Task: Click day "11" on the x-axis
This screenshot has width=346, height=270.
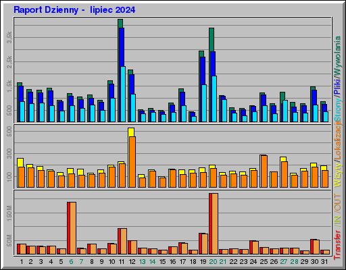Action: click(x=122, y=262)
